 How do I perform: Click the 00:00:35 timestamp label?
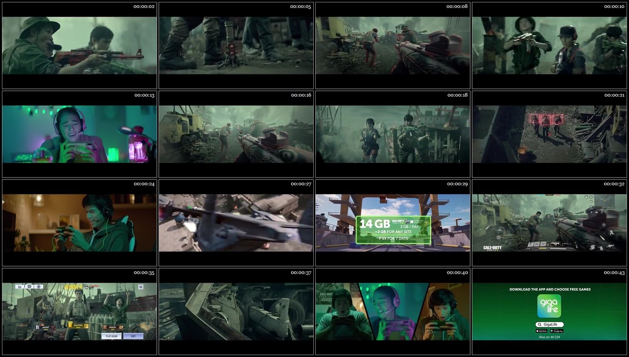tap(144, 273)
